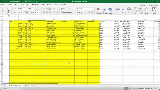Apply comma style format
The height and width of the screenshot is (90, 160).
click(x=85, y=12)
